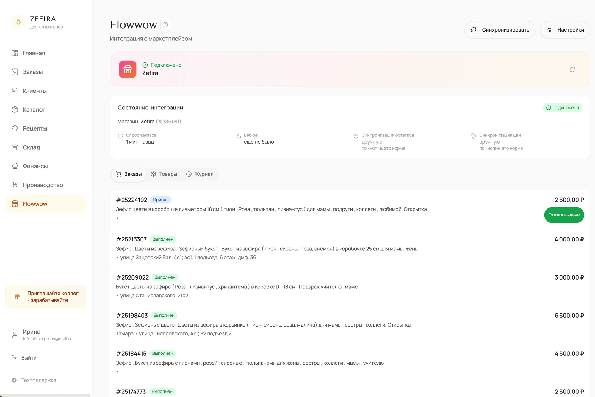Click the Каталог box icon
595x397 pixels.
15,109
